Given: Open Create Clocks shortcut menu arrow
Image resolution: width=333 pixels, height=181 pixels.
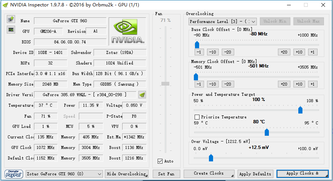Looking at the screenshot, I should coord(232,176).
